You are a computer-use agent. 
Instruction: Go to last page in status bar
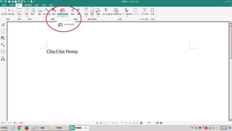point(130,123)
